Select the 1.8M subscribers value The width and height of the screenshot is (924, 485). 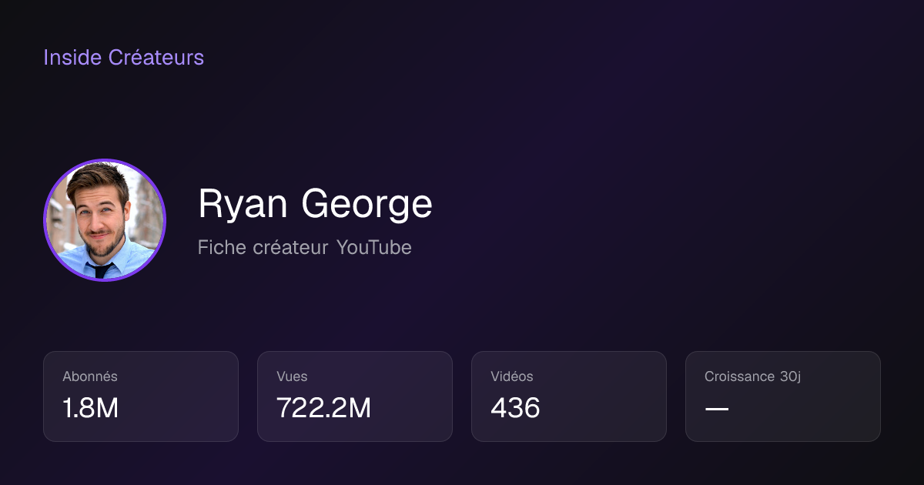(91, 408)
